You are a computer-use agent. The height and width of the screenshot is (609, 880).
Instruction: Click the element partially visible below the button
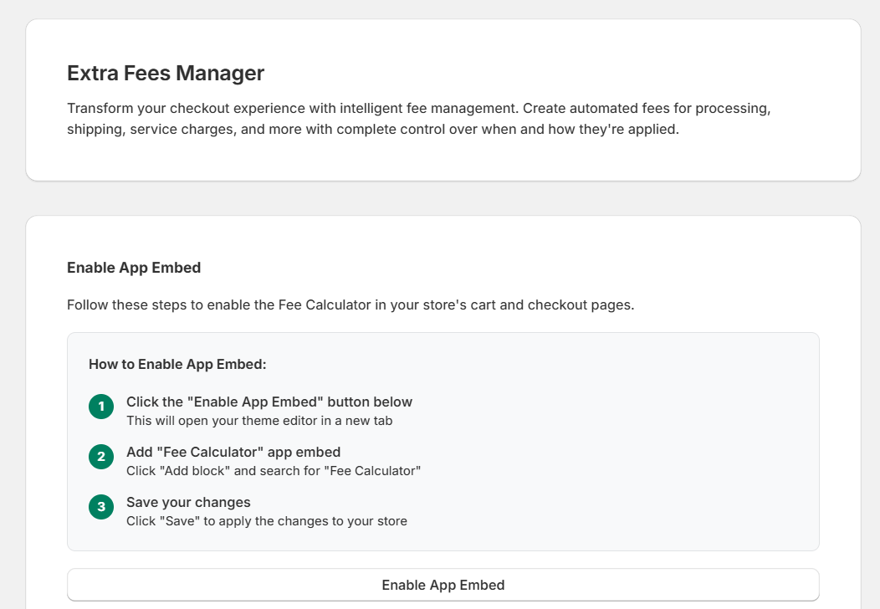click(x=443, y=606)
